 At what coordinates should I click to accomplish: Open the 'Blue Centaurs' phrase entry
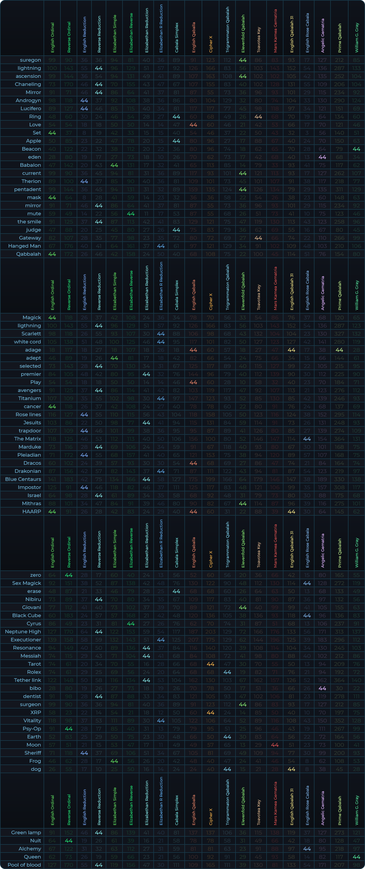coord(23,479)
